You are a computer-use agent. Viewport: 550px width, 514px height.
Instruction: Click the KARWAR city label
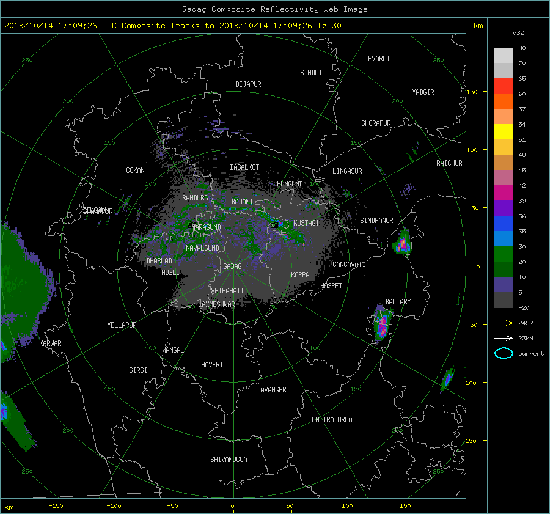[x=50, y=343]
